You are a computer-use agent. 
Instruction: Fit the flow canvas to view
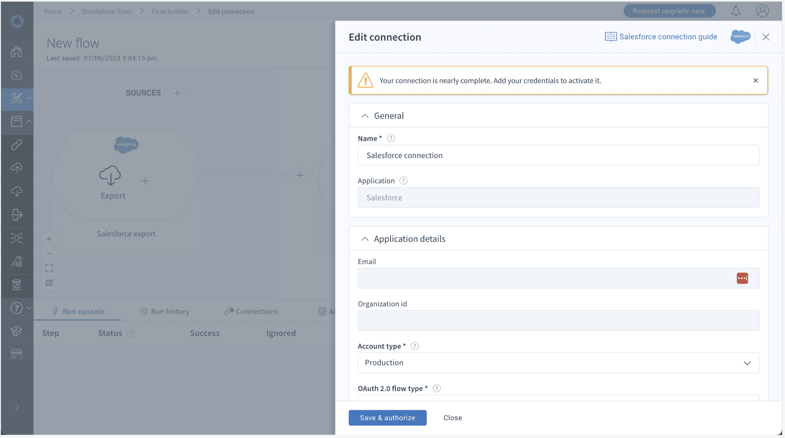tap(49, 268)
